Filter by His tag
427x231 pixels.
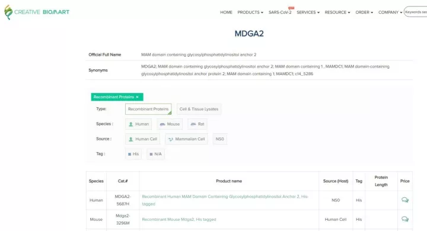click(133, 154)
